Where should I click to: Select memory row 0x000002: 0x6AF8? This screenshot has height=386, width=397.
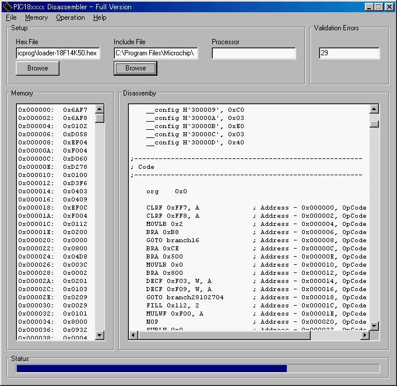click(x=52, y=118)
